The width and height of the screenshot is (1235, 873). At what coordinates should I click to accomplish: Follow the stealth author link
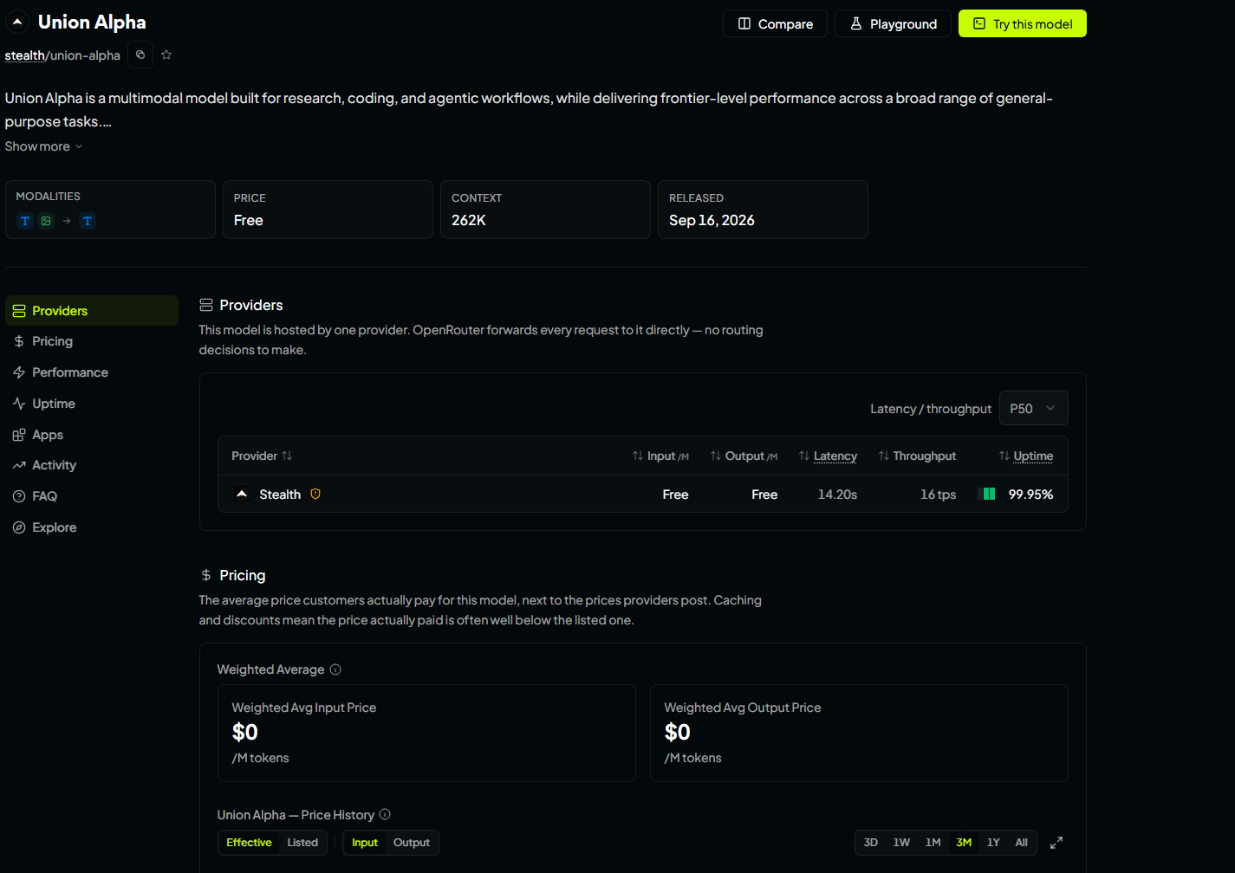coord(24,55)
